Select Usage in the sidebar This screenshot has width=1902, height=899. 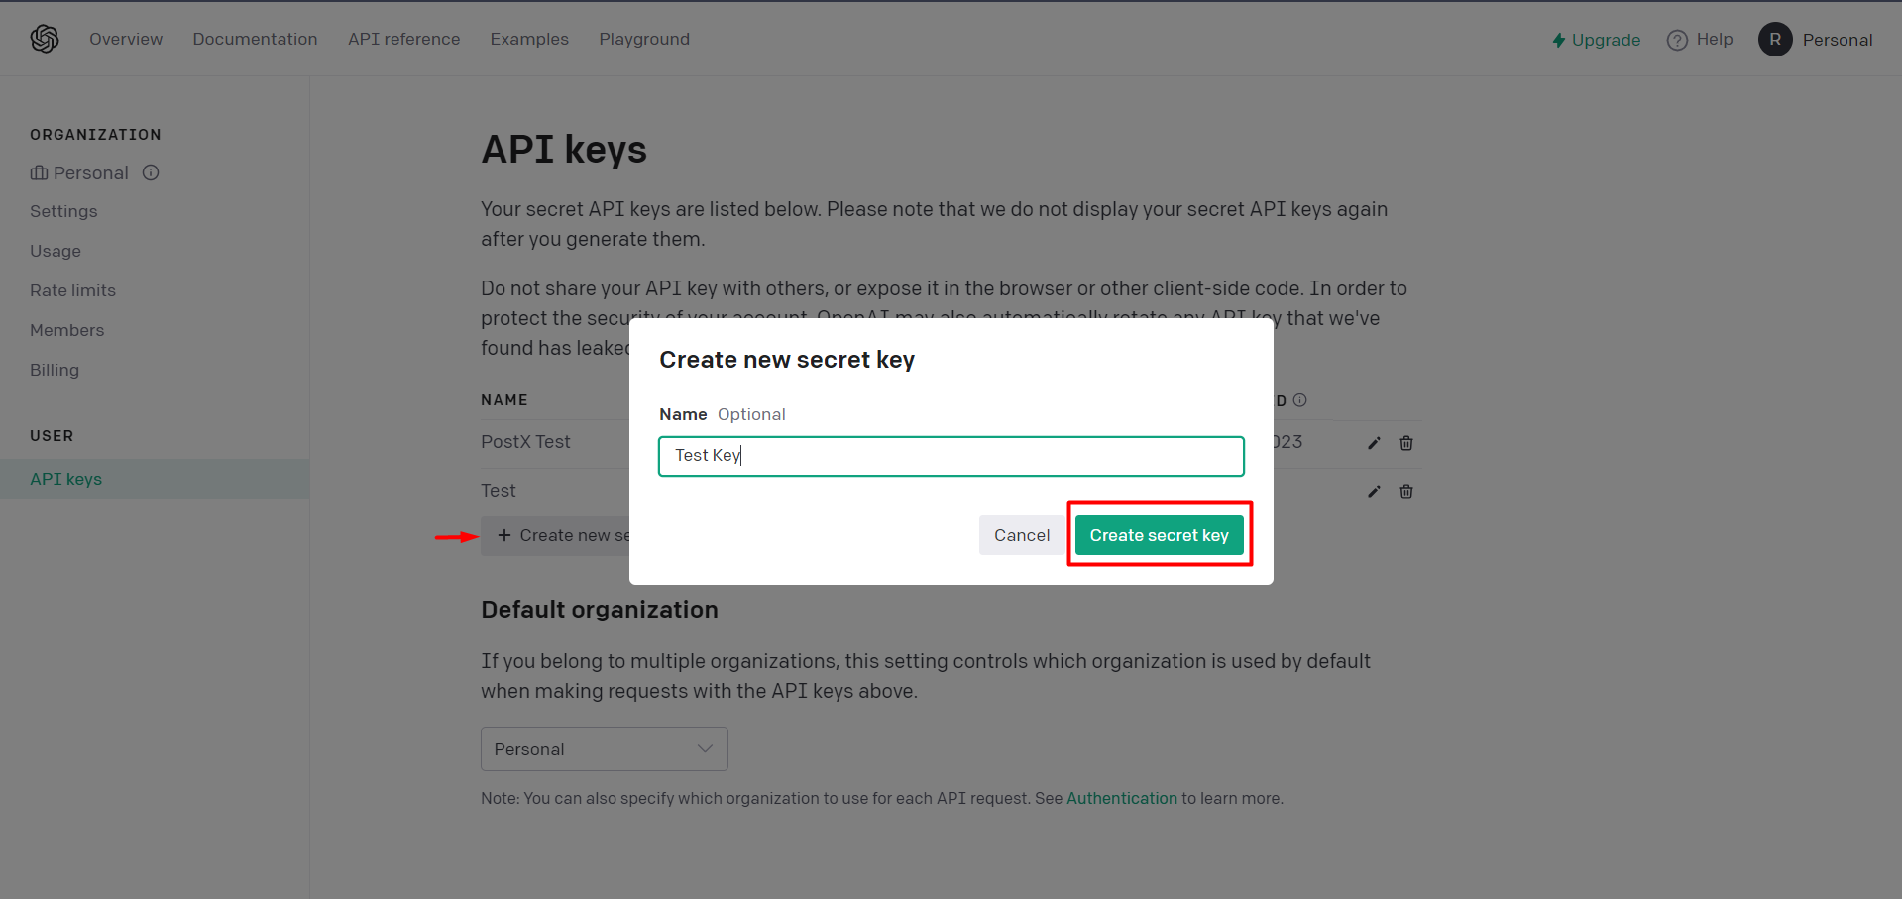(x=55, y=251)
